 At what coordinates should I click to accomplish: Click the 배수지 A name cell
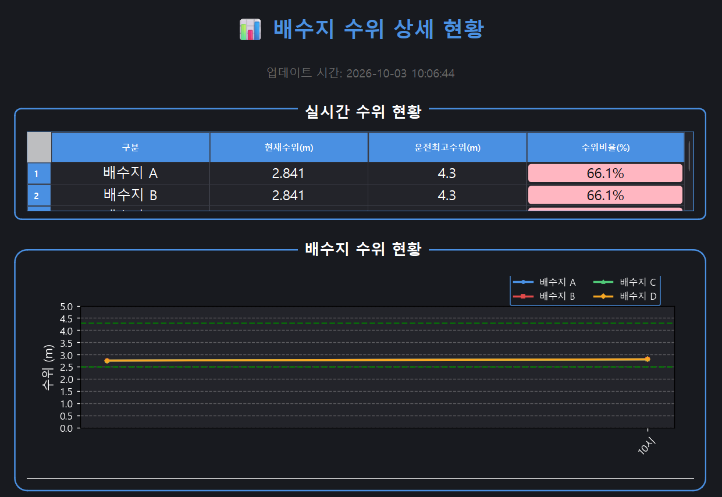click(130, 173)
